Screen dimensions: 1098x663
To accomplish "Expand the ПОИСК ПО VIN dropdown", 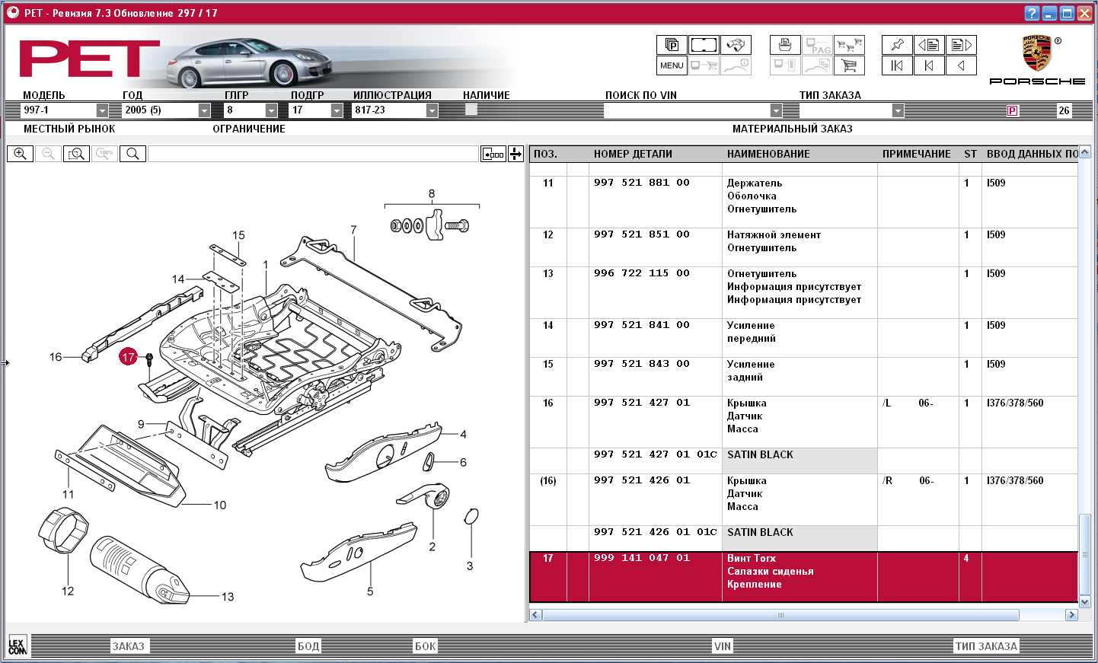I will (x=776, y=110).
